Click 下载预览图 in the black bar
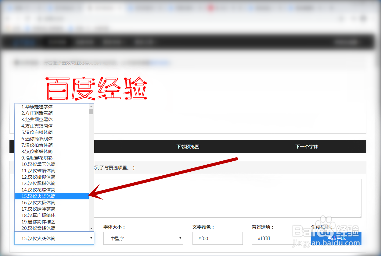 (188, 147)
